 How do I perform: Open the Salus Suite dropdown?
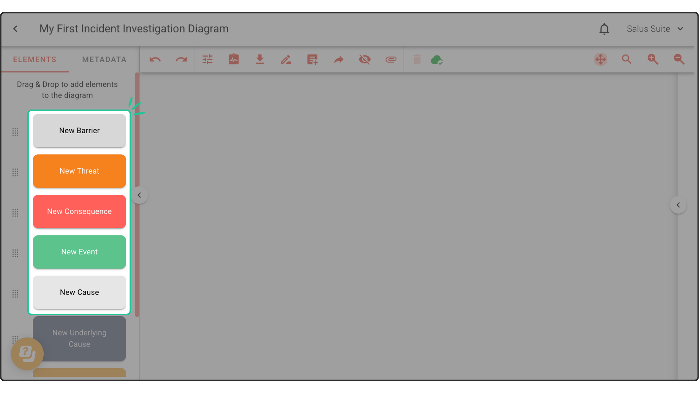coord(655,29)
